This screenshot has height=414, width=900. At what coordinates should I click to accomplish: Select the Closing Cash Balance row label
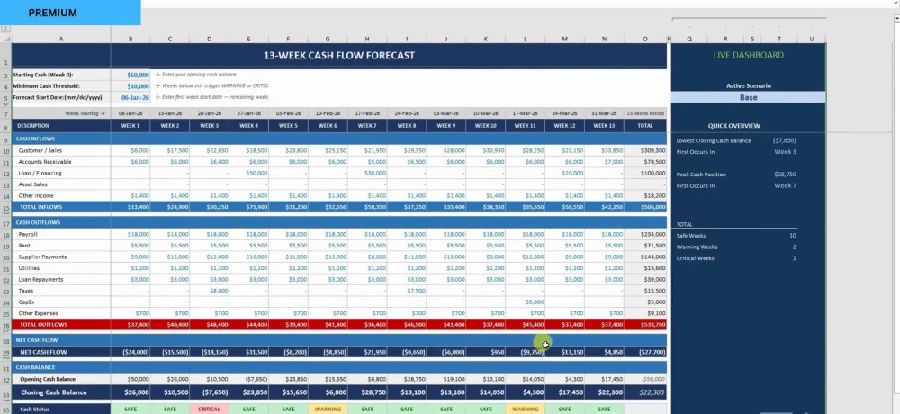pos(61,392)
